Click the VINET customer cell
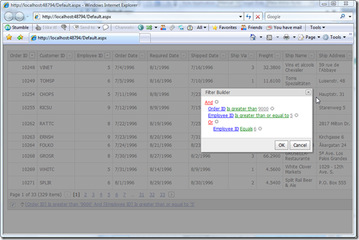 (x=56, y=67)
